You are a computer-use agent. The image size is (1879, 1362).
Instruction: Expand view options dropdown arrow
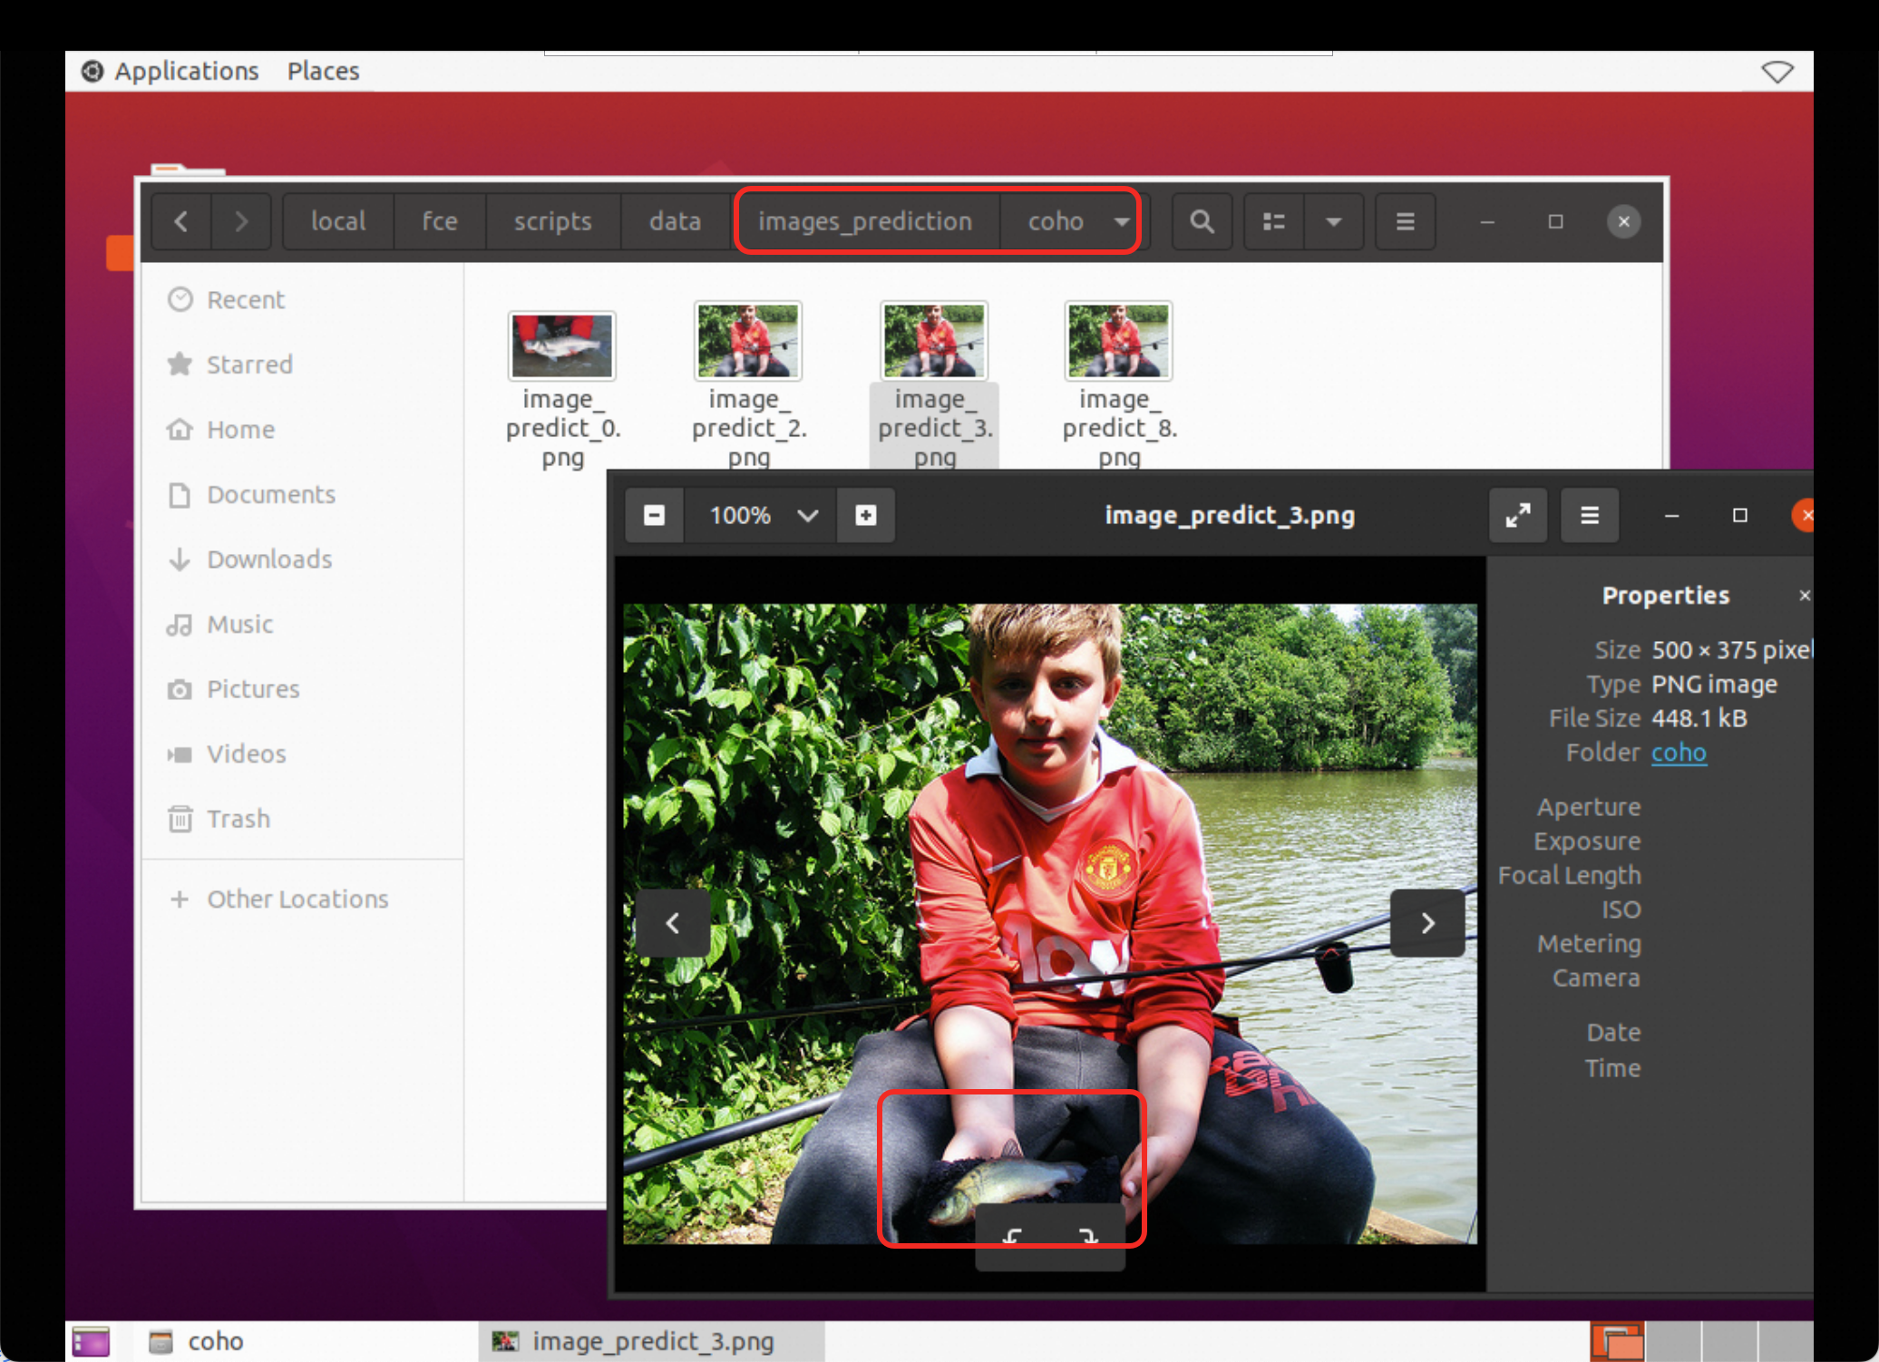(x=1333, y=221)
